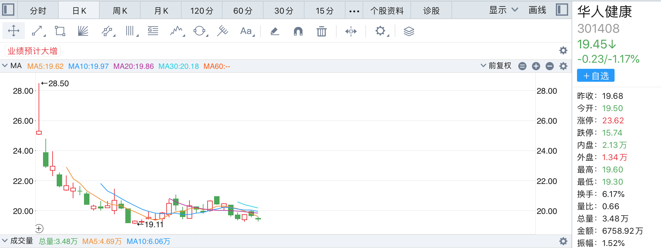Toggle the magnet snap mode
The height and width of the screenshot is (248, 661).
point(298,31)
